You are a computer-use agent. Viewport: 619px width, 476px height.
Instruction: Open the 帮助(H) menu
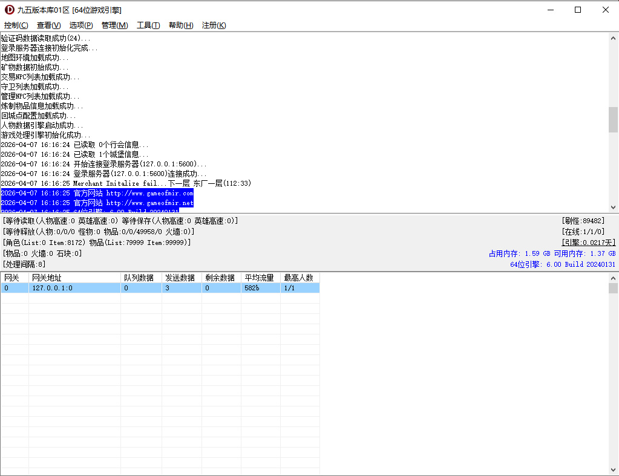click(181, 25)
